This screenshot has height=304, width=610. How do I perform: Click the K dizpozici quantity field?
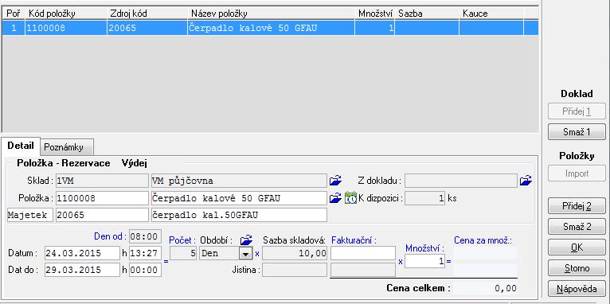click(x=424, y=198)
